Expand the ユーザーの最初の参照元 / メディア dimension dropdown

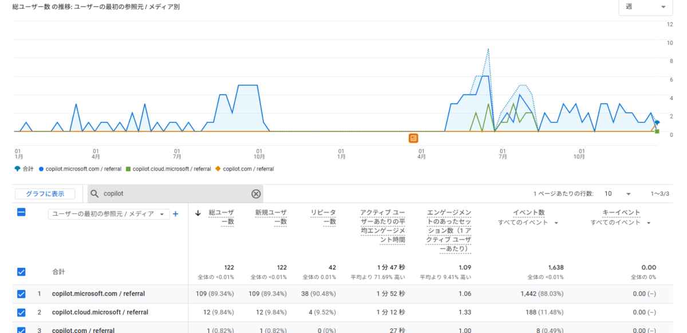pos(108,214)
